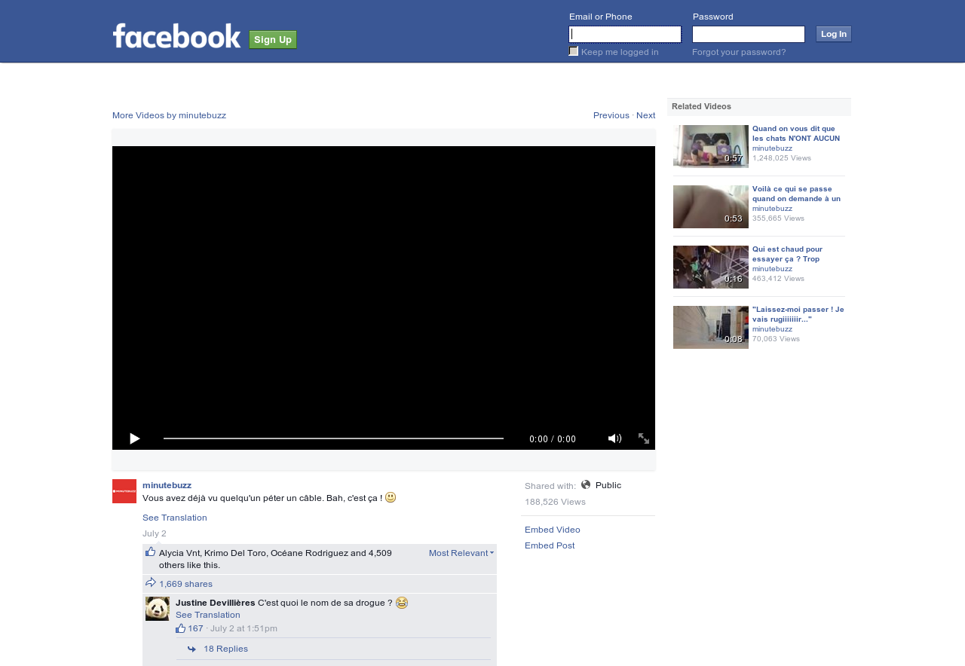Click the minutebuzz profile picture
The width and height of the screenshot is (965, 666).
coord(124,491)
